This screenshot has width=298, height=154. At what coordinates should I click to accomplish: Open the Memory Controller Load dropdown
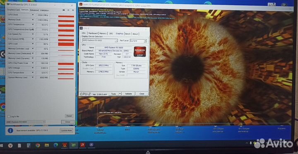pos(33,49)
